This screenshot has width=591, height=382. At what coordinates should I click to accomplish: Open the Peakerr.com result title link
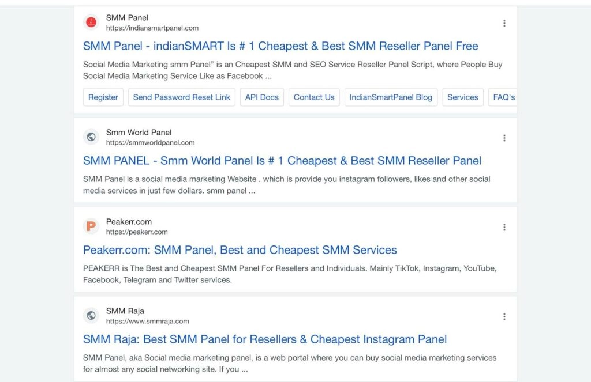pyautogui.click(x=240, y=250)
